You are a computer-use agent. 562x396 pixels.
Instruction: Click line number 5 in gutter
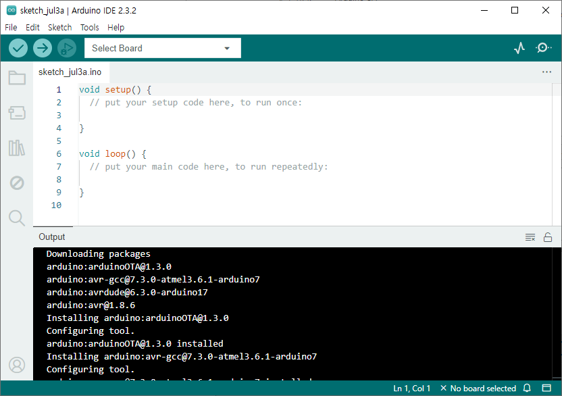[x=59, y=141]
